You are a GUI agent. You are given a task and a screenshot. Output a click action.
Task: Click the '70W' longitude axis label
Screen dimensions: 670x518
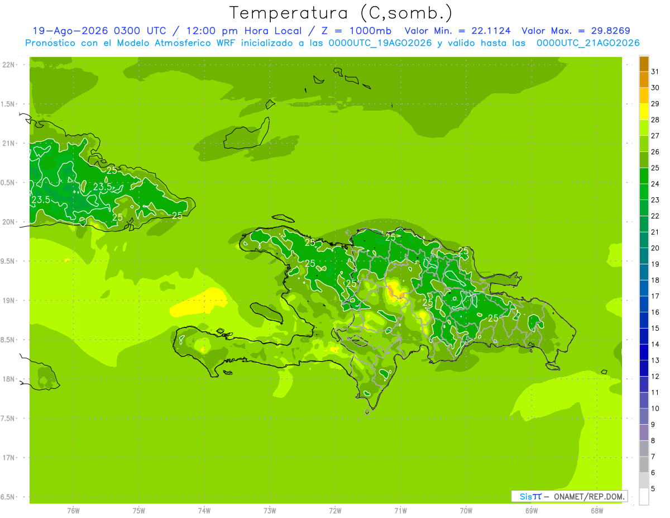[466, 511]
